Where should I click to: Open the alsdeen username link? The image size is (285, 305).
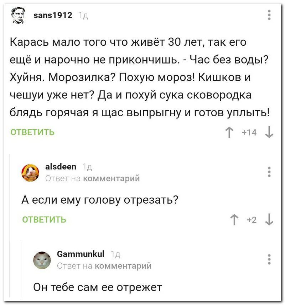coord(61,167)
